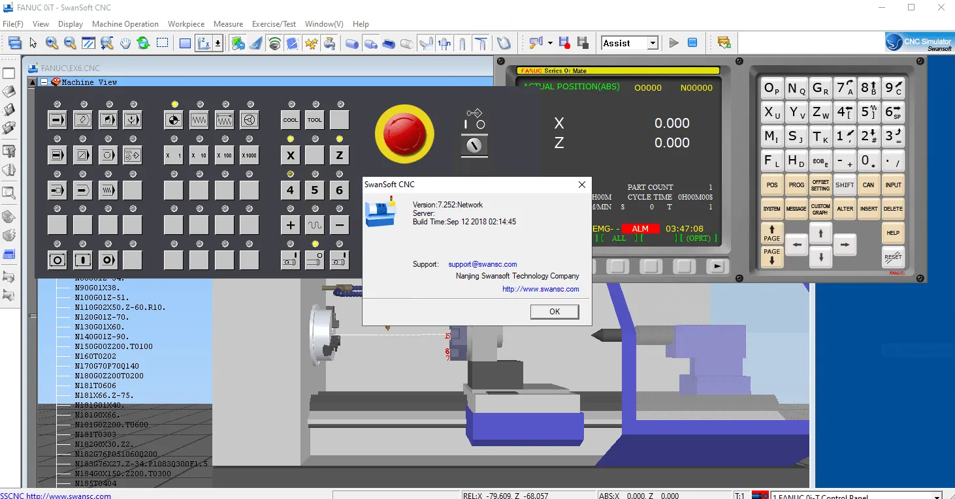Viewport: 955px width, 499px height.
Task: Open the File(F) menu
Action: (x=13, y=24)
